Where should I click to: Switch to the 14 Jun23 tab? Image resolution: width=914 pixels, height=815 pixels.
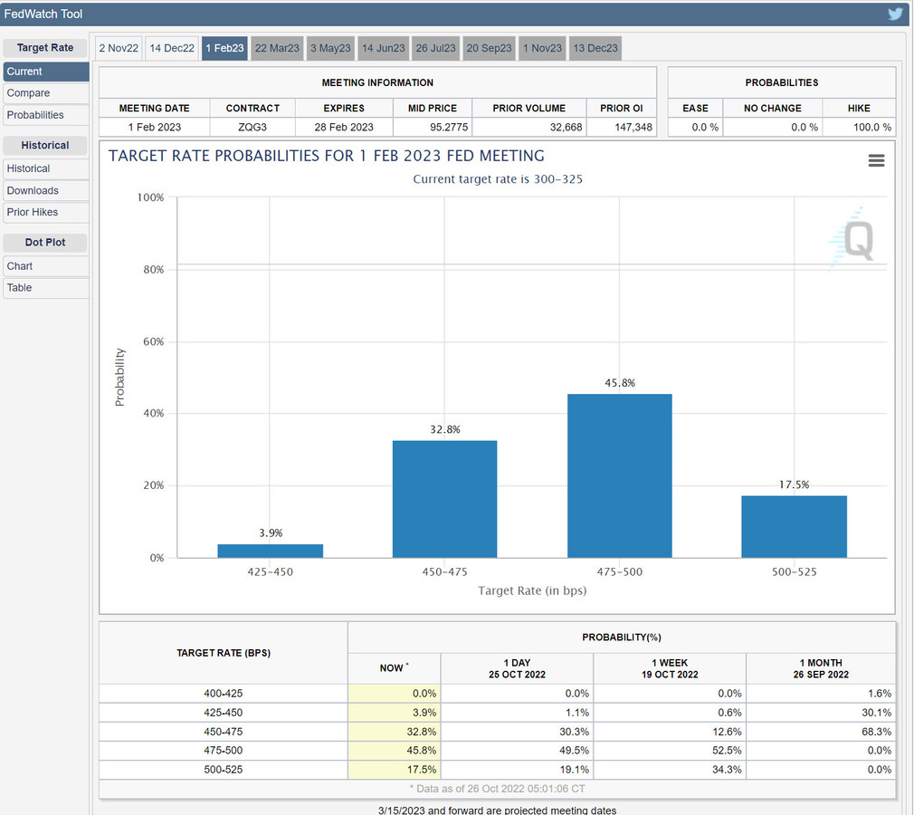point(383,48)
